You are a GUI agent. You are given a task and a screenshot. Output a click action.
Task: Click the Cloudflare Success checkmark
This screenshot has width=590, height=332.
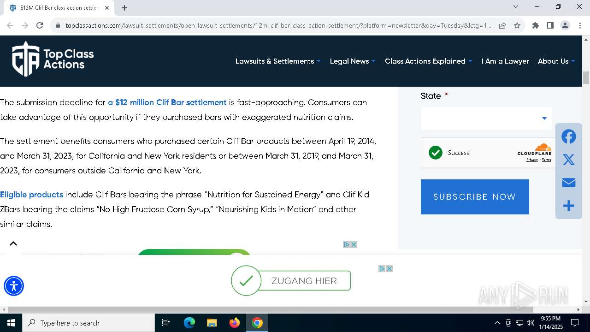tap(436, 153)
